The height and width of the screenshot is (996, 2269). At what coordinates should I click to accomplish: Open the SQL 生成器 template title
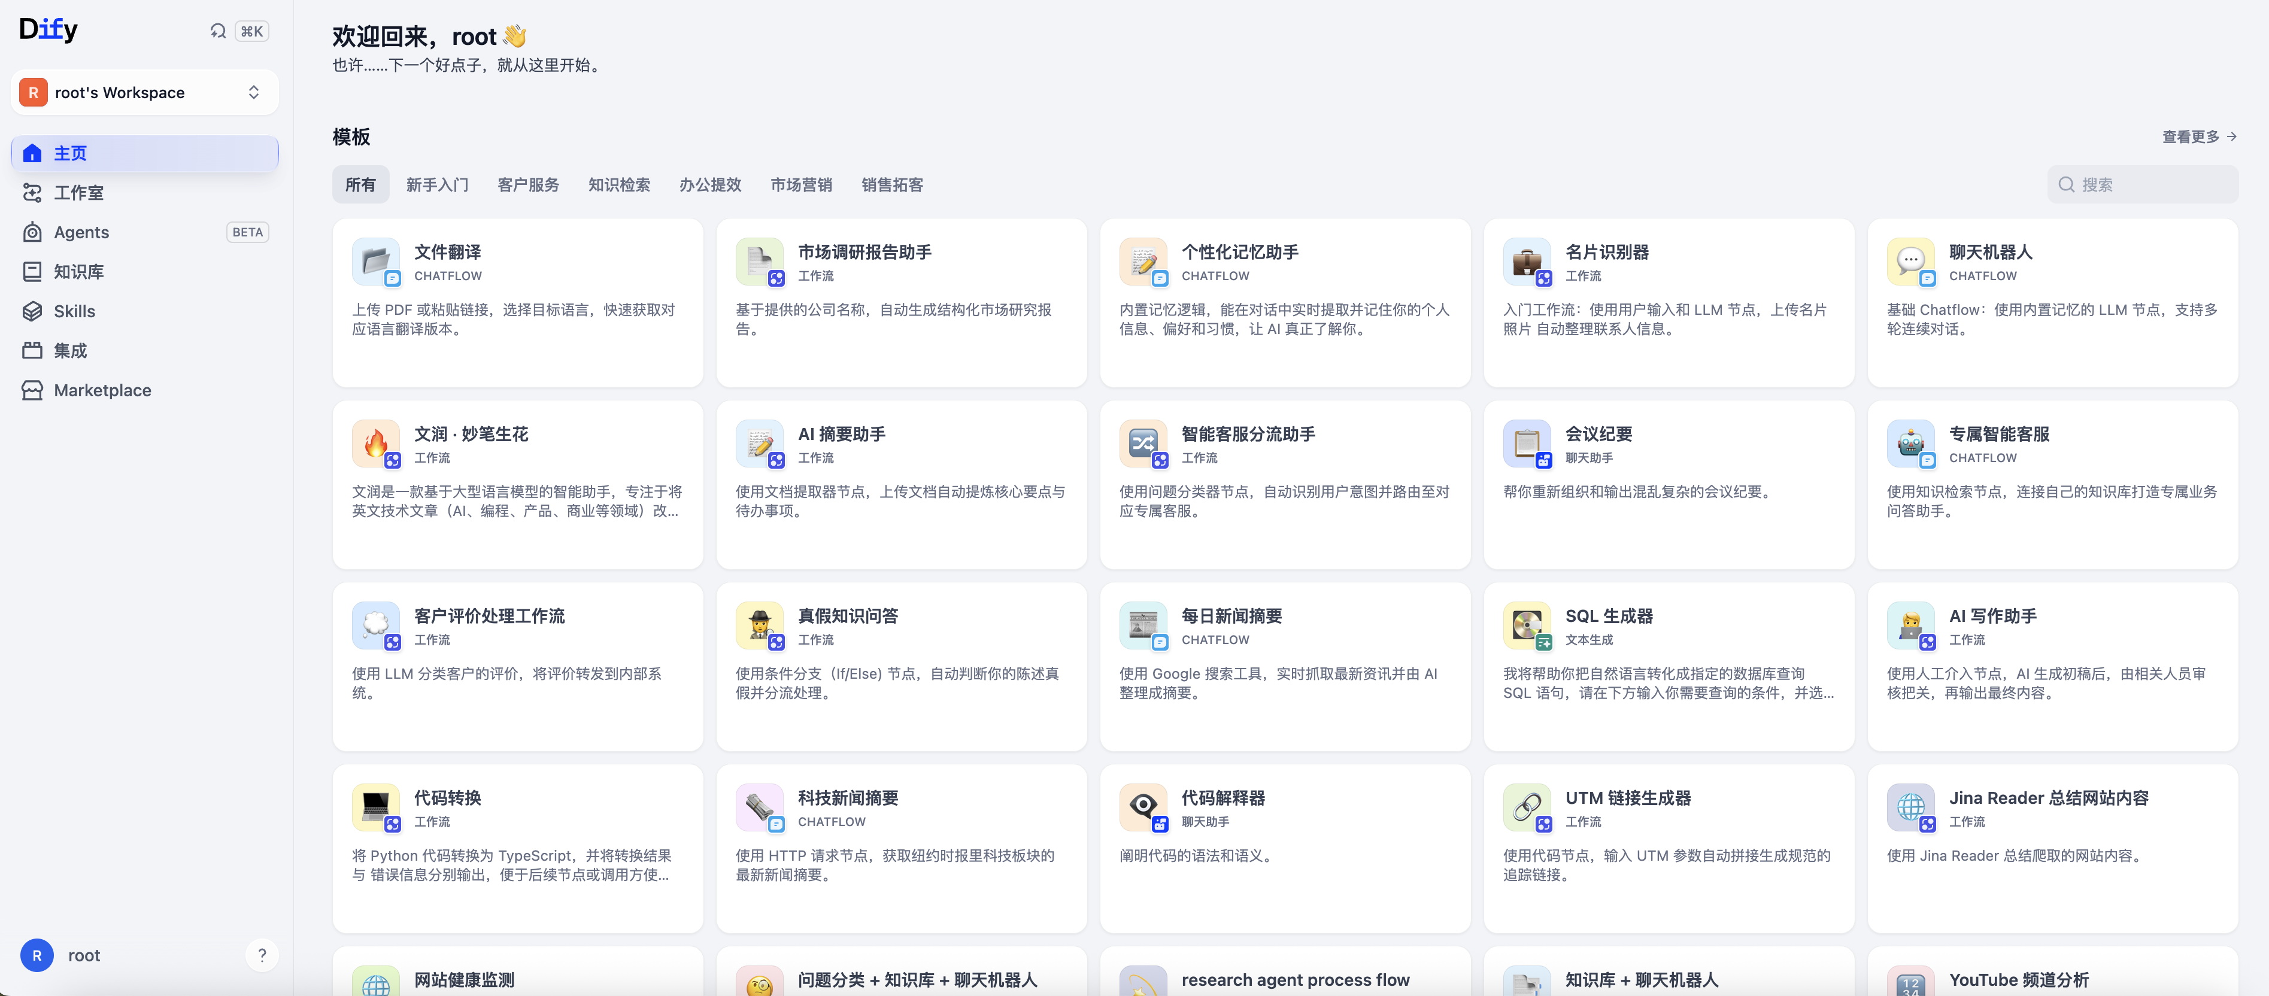(1609, 617)
